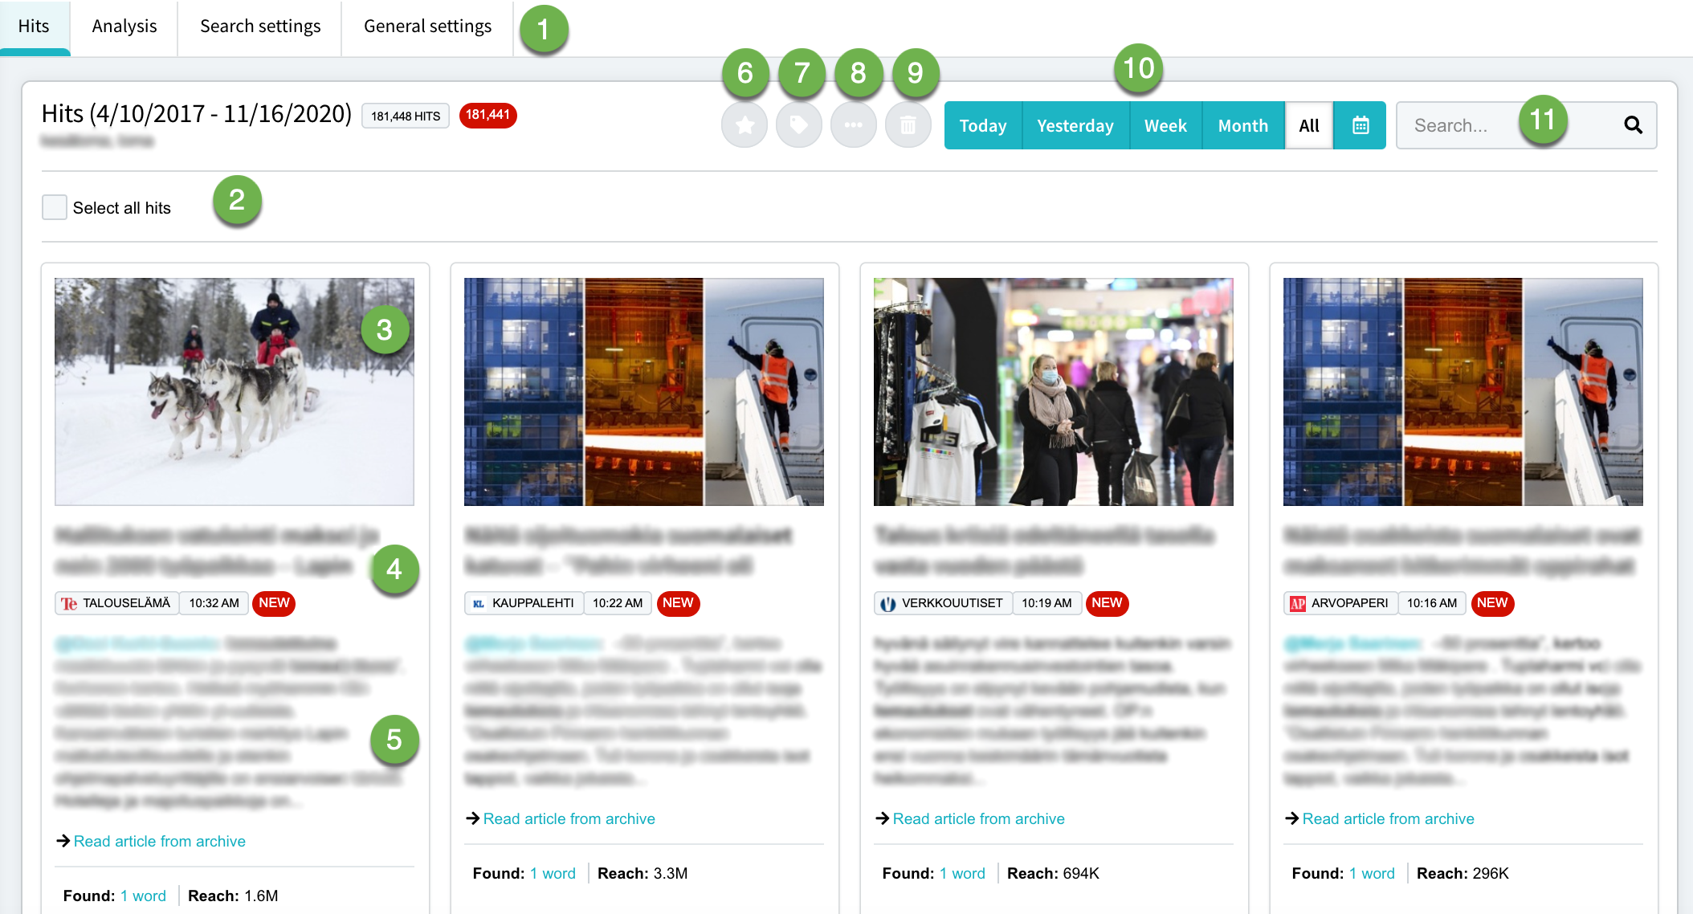Open the three-dots more options button

854,125
